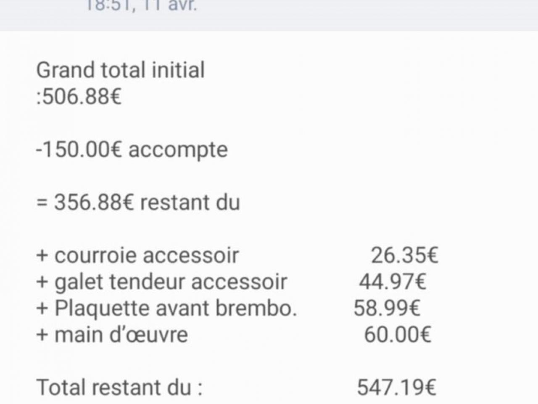Select the "Total restant du :" label
Image resolution: width=538 pixels, height=404 pixels.
[x=119, y=388]
